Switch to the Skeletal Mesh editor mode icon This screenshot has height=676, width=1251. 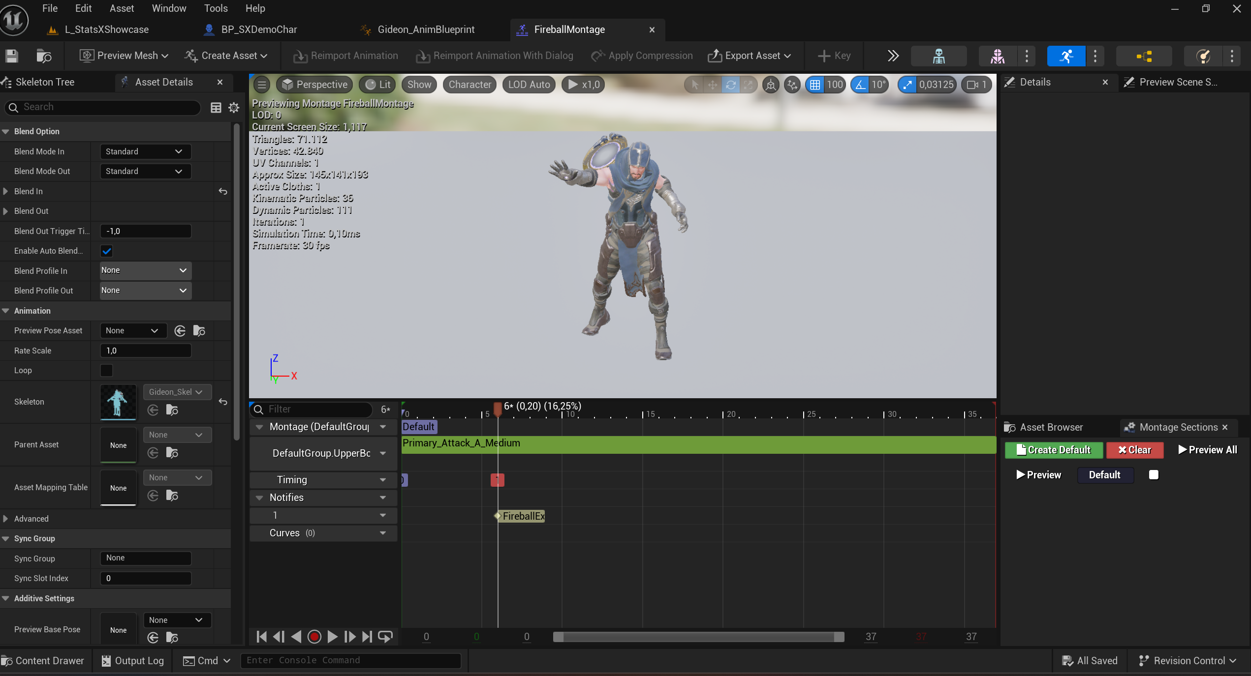point(998,56)
